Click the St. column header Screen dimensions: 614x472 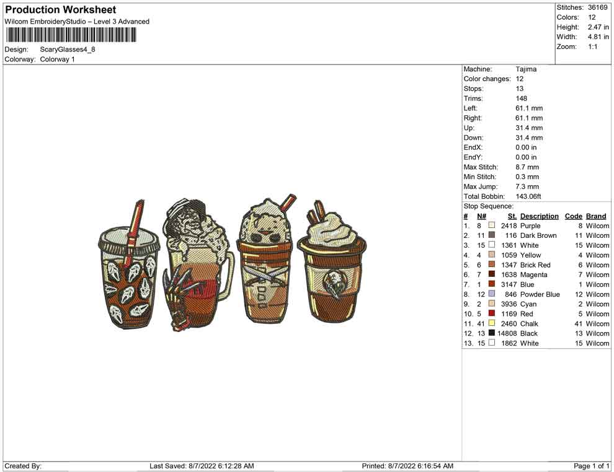pos(512,216)
